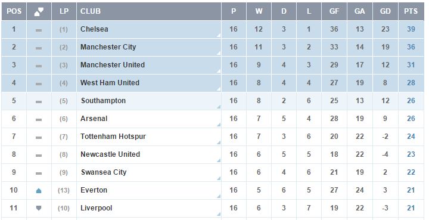Open the Everton club link
The height and width of the screenshot is (220, 429).
(94, 190)
